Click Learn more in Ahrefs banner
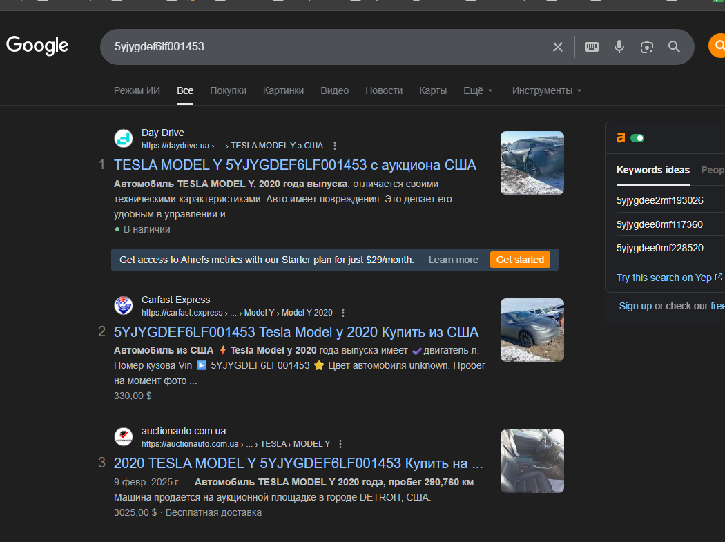Viewport: 725px width, 542px height. tap(453, 260)
